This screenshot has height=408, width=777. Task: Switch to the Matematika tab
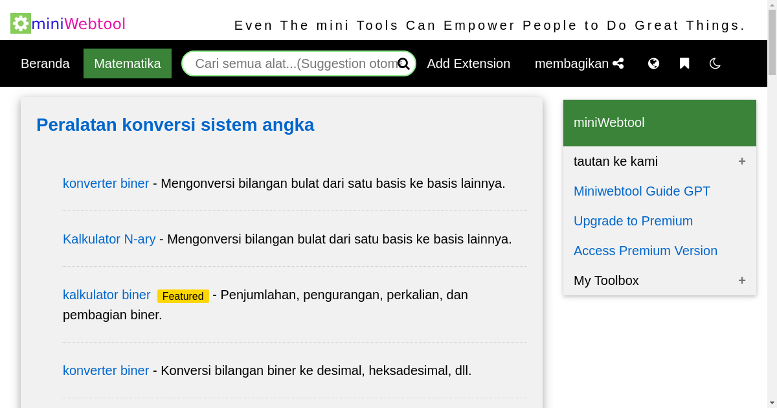tap(127, 63)
